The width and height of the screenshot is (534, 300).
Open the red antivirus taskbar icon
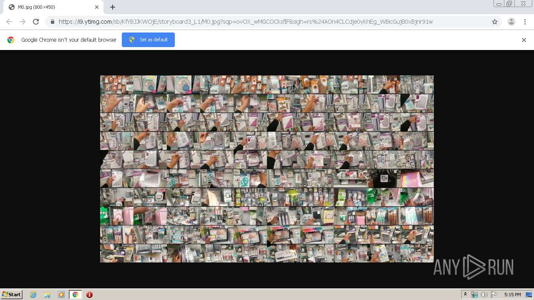pyautogui.click(x=89, y=295)
